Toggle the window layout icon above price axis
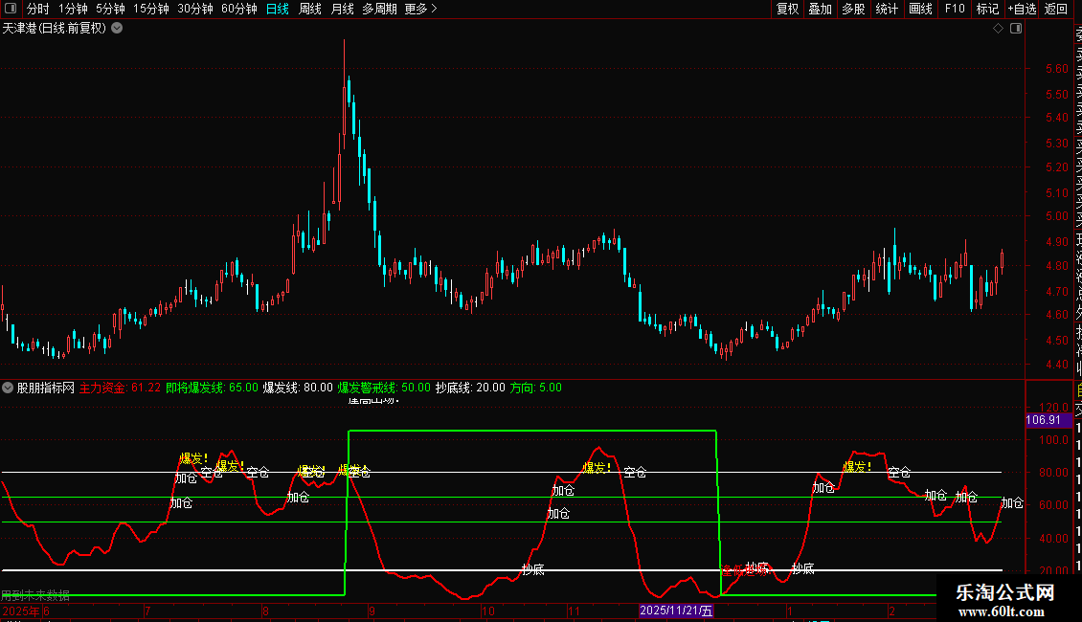 1016,28
